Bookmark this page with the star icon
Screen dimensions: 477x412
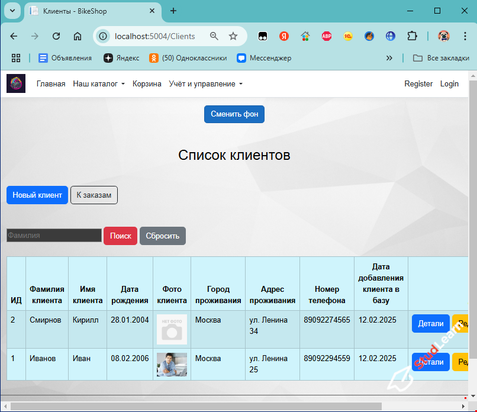coord(233,36)
